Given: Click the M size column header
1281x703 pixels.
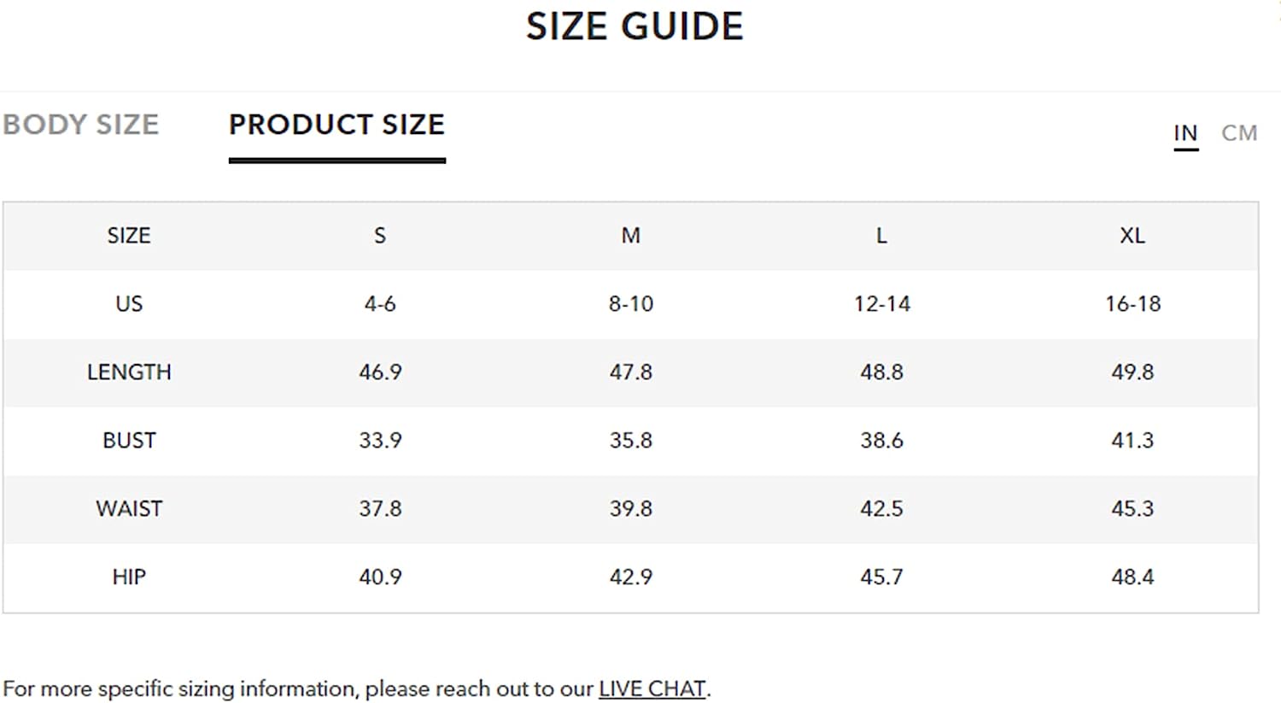Looking at the screenshot, I should click(630, 236).
